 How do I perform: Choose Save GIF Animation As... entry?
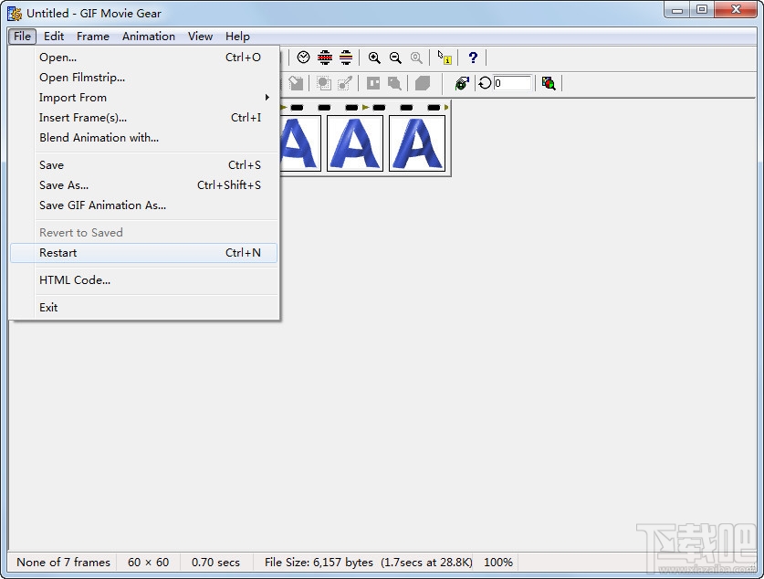tap(143, 205)
